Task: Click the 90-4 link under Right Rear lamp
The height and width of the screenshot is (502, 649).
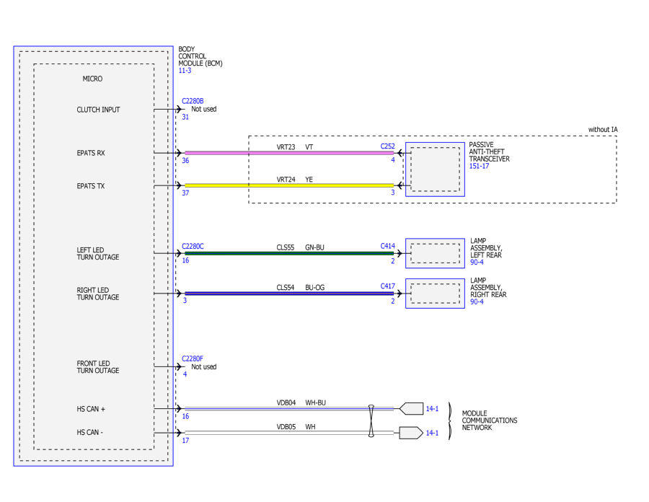Action: pyautogui.click(x=477, y=301)
